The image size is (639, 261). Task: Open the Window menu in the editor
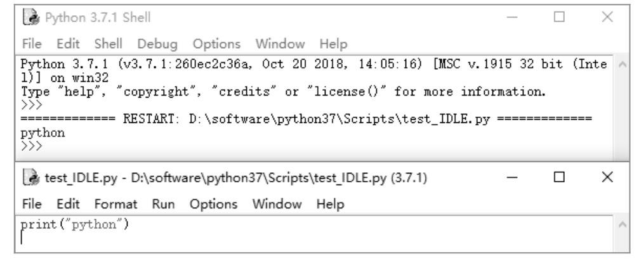coord(277,204)
